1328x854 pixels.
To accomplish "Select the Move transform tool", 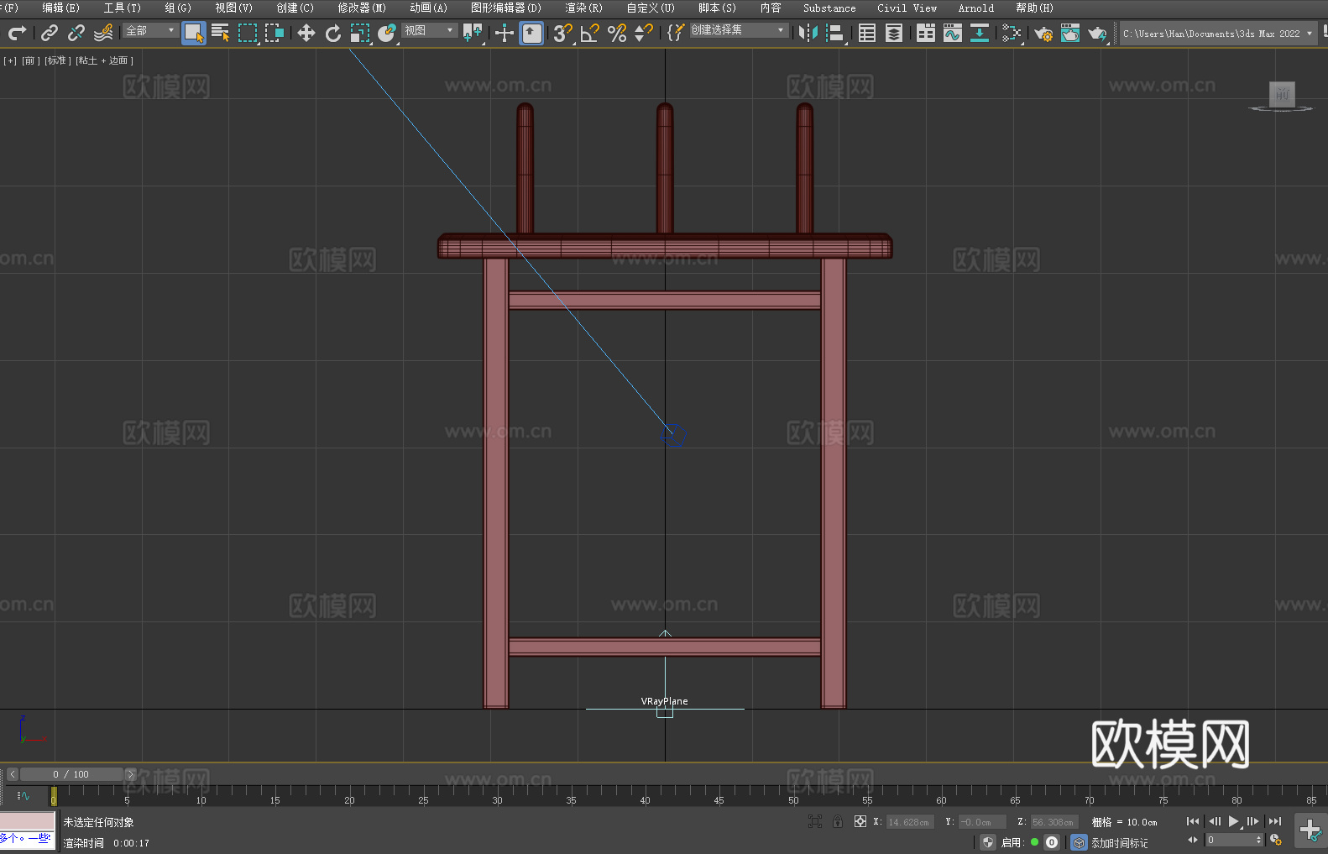I will pos(306,33).
